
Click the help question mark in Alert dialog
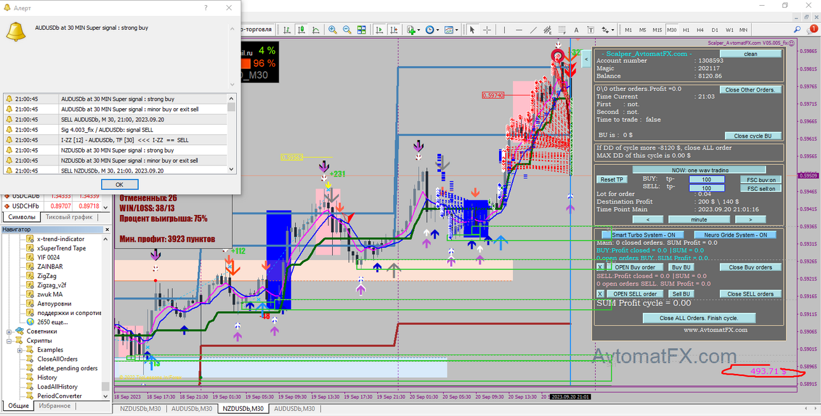pyautogui.click(x=206, y=8)
